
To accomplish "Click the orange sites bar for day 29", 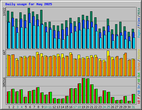I will 126,64.
